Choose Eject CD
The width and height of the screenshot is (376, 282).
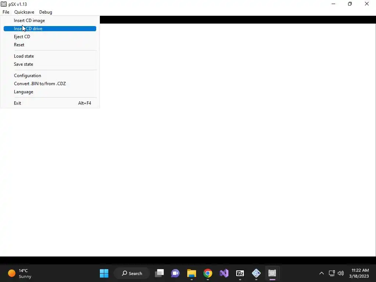coord(50,37)
